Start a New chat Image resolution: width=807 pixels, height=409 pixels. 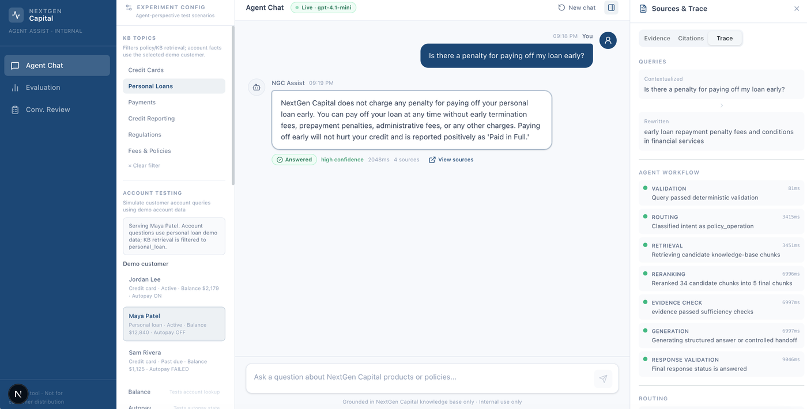coord(576,7)
